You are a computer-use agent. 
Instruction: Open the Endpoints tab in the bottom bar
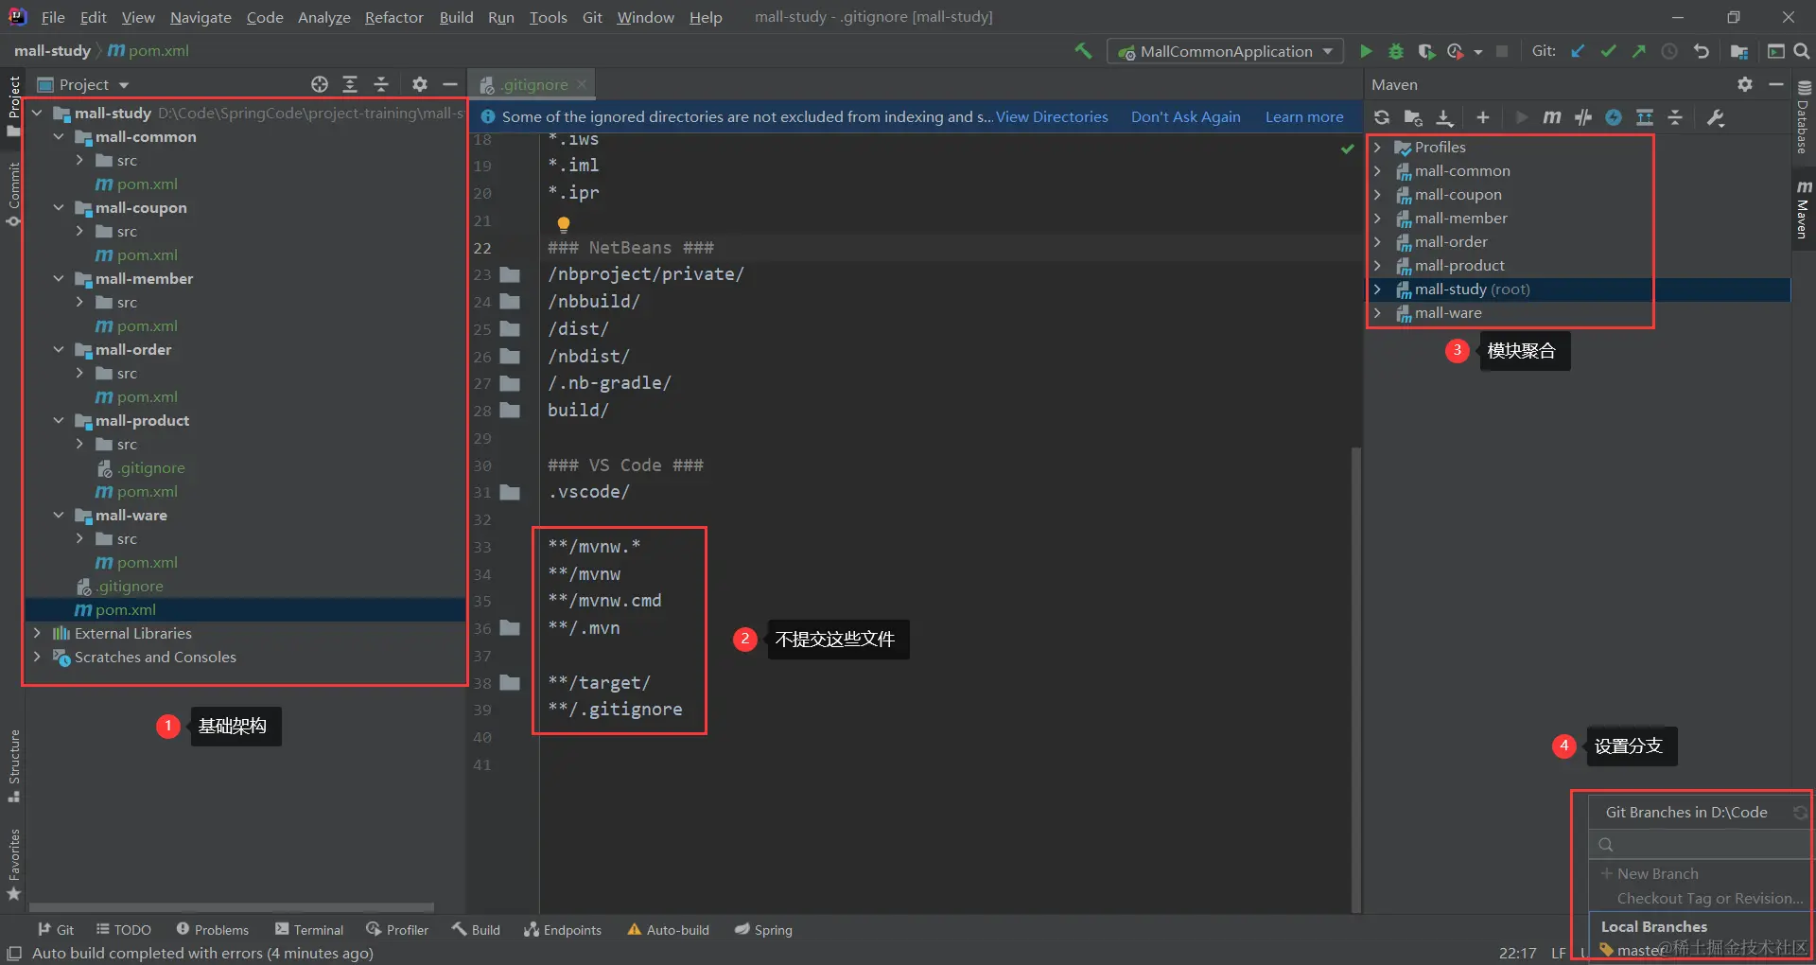tap(563, 930)
